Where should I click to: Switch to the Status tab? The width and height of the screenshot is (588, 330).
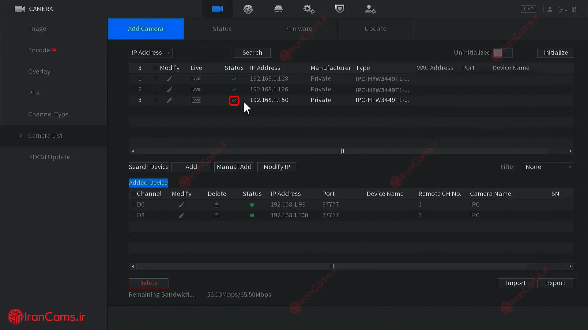tap(222, 29)
